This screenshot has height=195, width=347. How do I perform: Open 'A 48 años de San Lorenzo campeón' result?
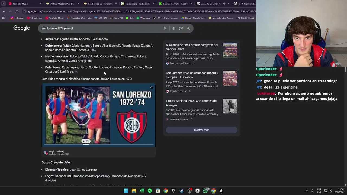(x=192, y=47)
